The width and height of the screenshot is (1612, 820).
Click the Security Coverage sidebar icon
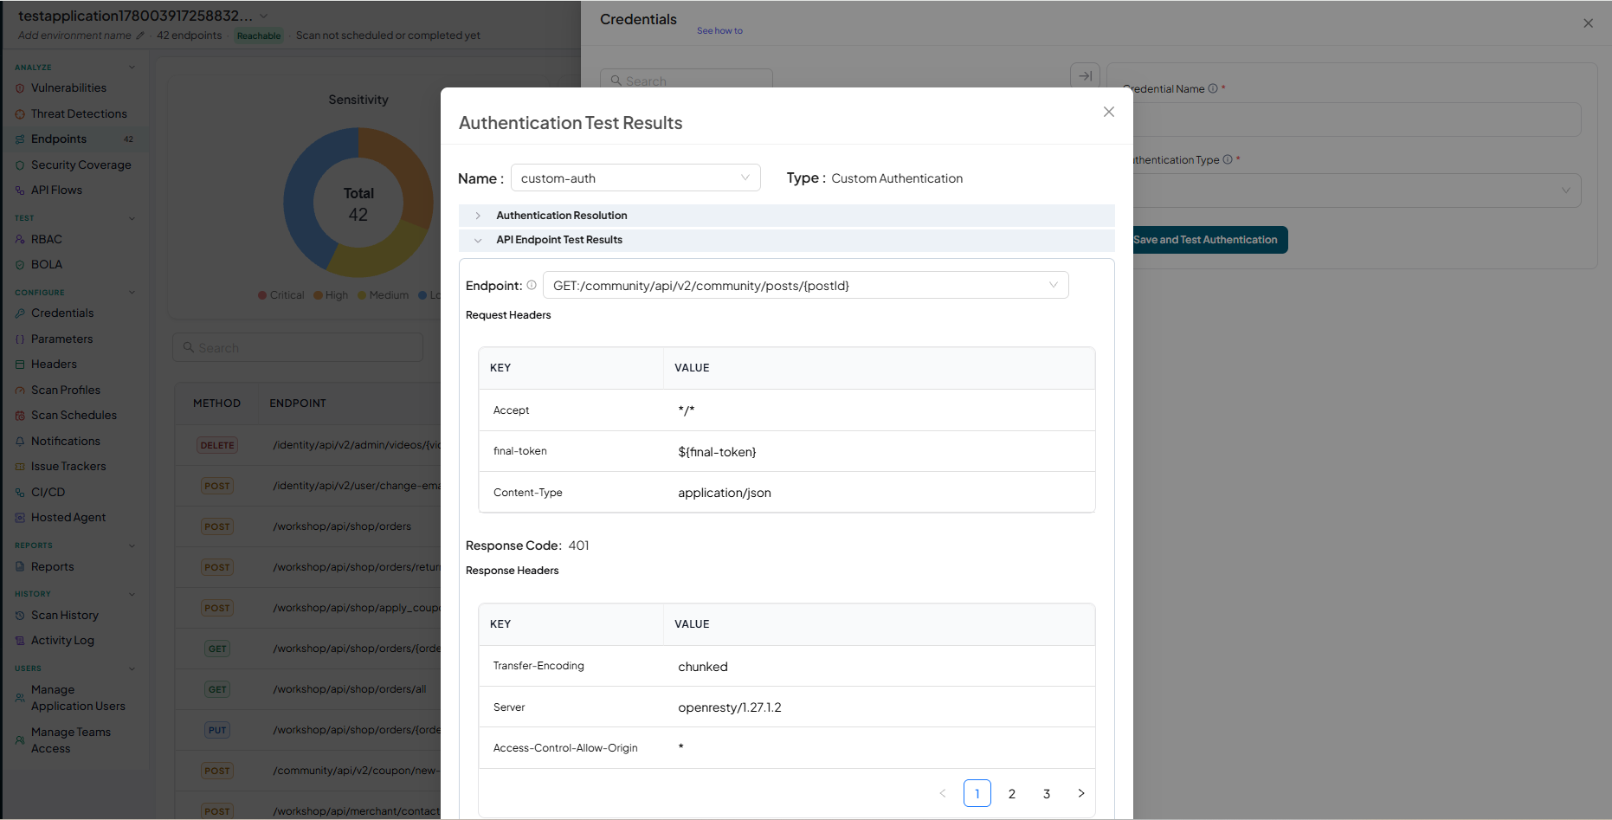[20, 165]
